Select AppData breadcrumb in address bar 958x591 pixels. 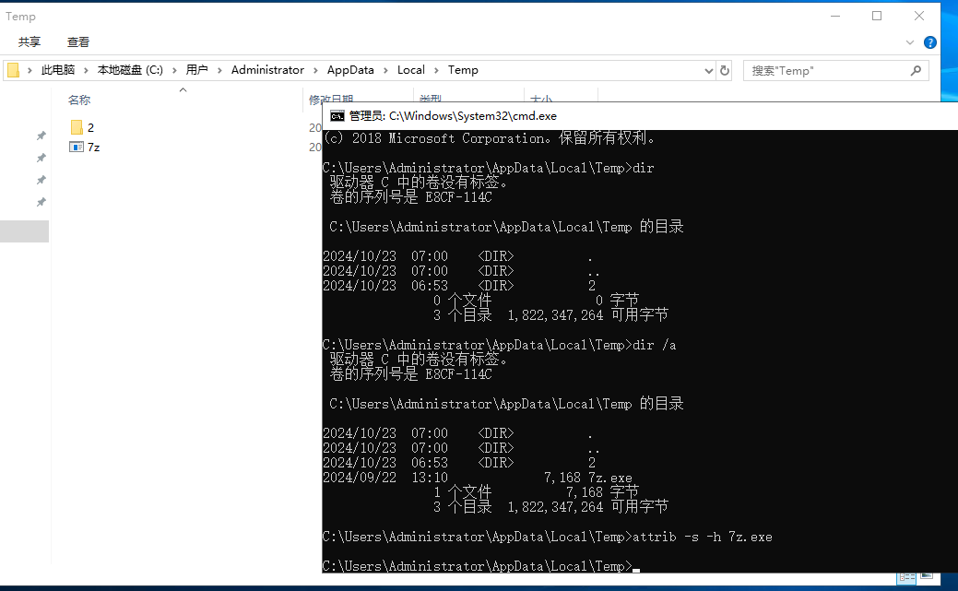[x=350, y=70]
